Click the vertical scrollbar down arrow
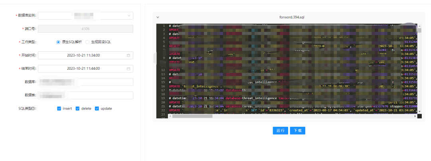The height and width of the screenshot is (161, 431). [419, 111]
